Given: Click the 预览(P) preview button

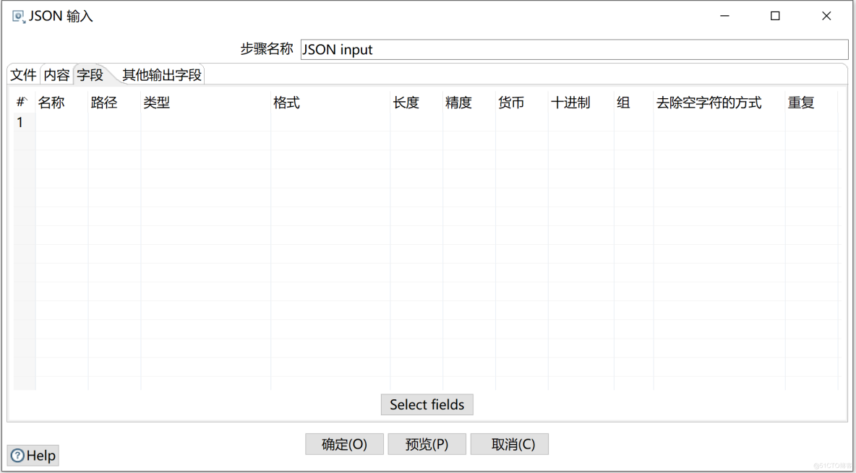Looking at the screenshot, I should tap(427, 444).
